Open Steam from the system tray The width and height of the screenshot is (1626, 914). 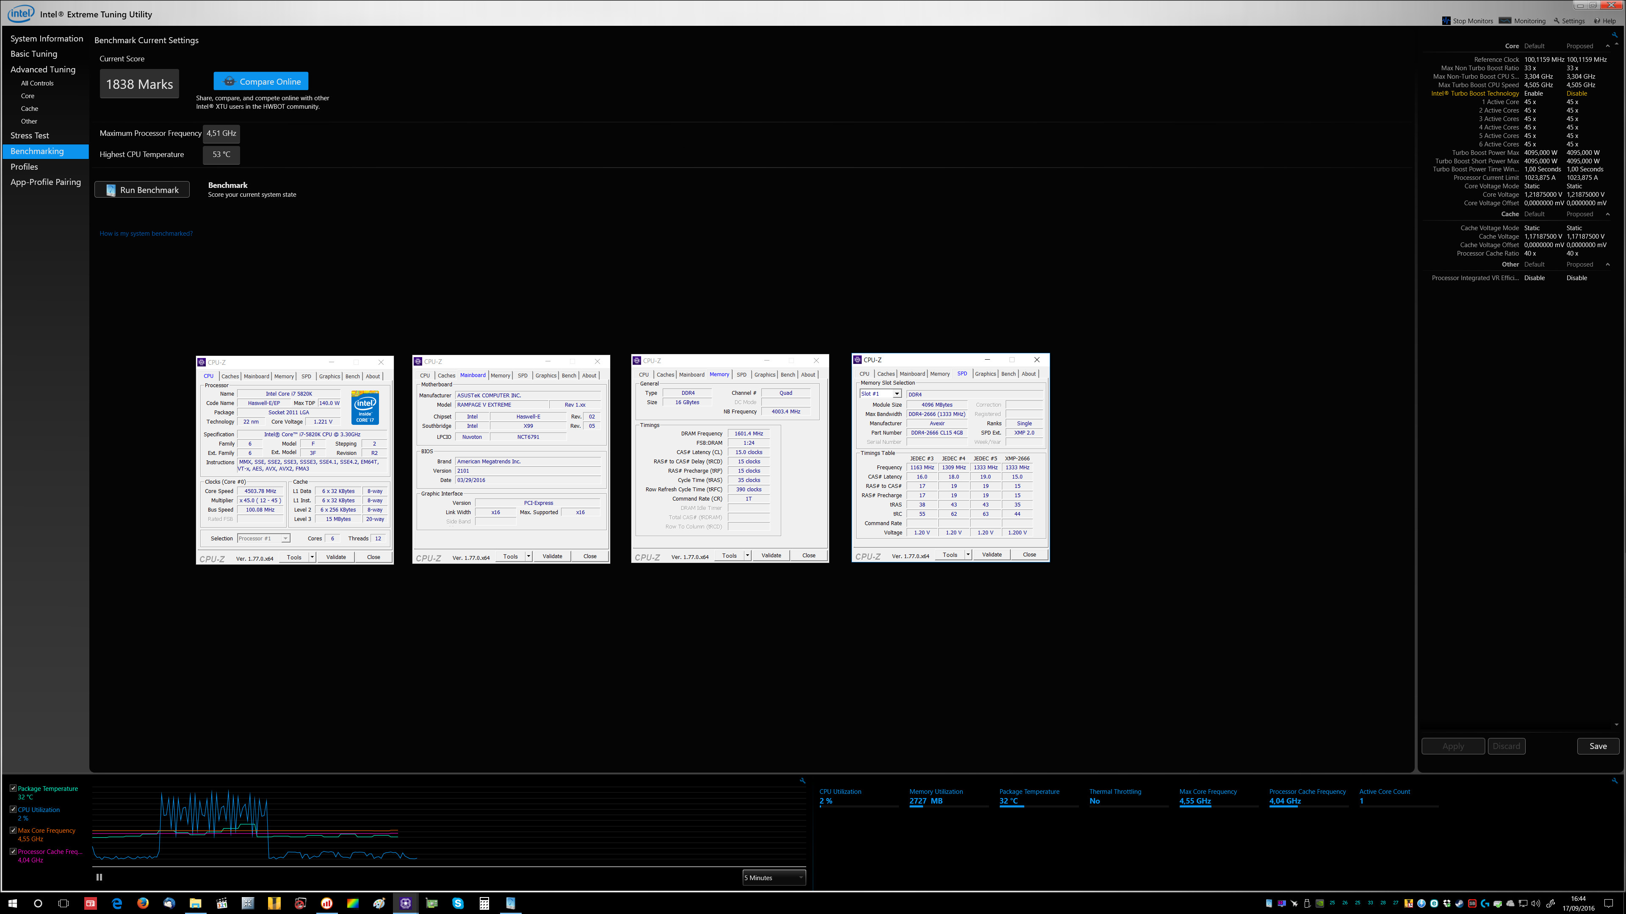1459,903
